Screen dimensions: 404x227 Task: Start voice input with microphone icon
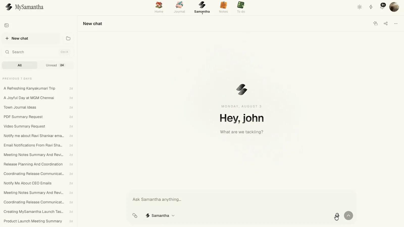pos(337,216)
